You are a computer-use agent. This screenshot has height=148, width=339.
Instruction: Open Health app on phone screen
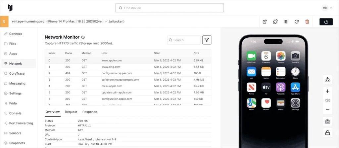[x=266, y=103]
